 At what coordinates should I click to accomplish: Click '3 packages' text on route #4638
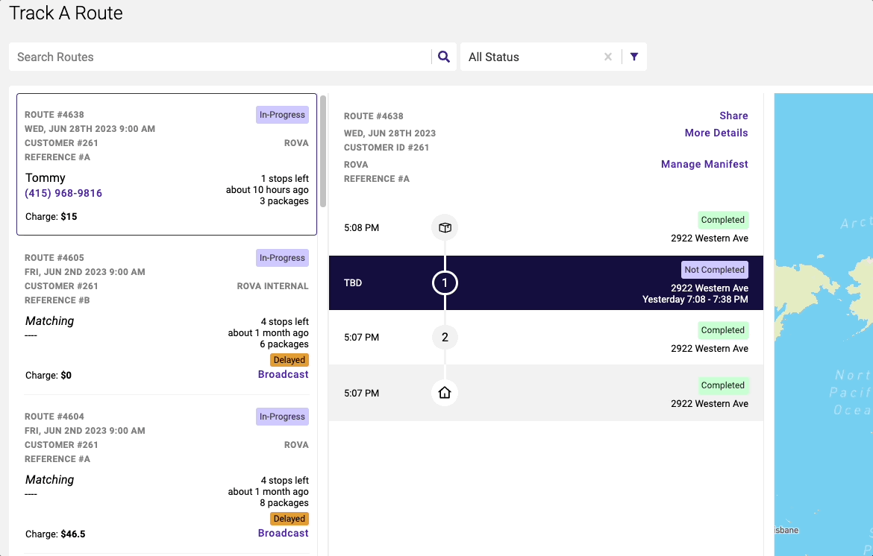pos(284,200)
